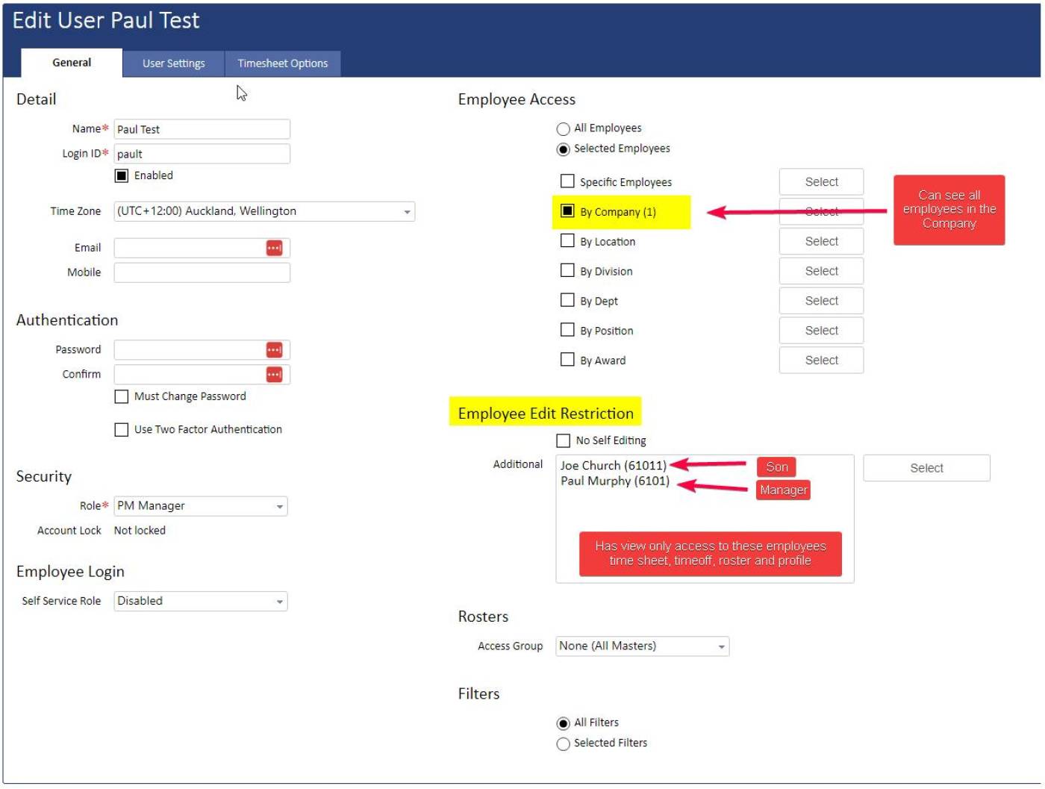Toggle the Enabled checkbox
Viewport: 1045px width, 789px height.
(122, 176)
